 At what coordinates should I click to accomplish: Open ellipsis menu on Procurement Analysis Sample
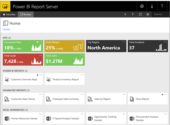pyautogui.click(x=165, y=114)
